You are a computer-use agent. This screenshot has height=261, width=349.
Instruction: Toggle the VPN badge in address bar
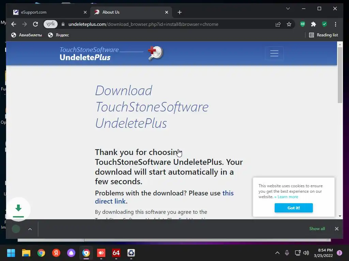50,24
